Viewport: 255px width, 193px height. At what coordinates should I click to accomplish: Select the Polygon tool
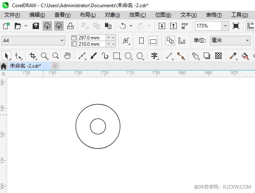(140, 56)
